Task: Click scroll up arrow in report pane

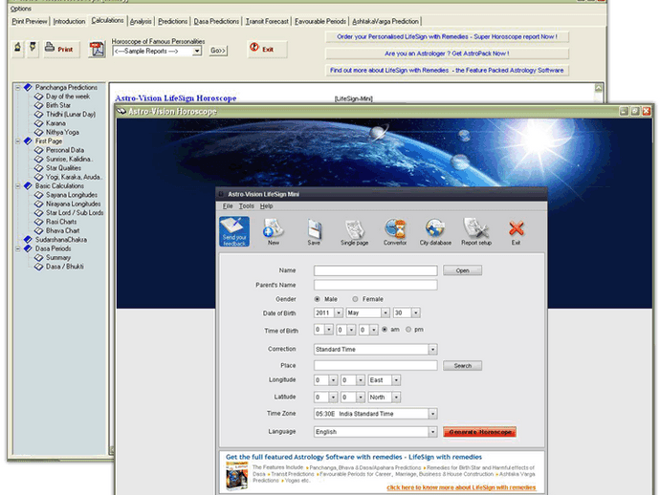Action: tap(598, 88)
